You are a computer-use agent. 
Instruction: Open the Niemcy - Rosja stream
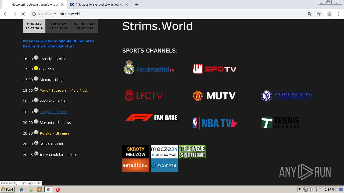[52, 80]
